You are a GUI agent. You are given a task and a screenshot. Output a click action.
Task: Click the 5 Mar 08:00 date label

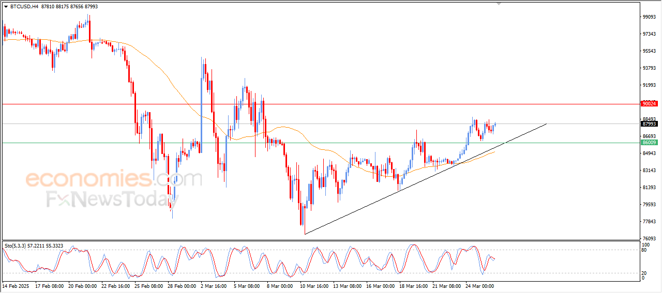[x=247, y=286]
